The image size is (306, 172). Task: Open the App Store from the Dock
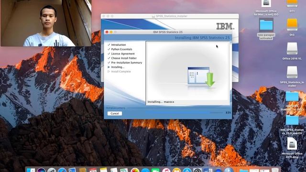(x=187, y=170)
